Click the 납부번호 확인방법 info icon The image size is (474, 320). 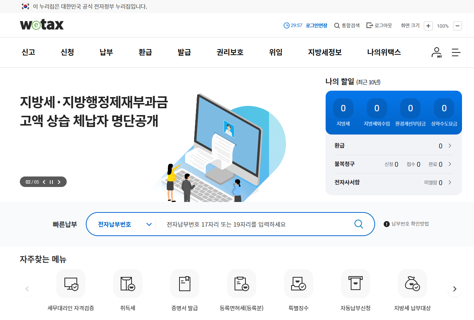pyautogui.click(x=387, y=224)
